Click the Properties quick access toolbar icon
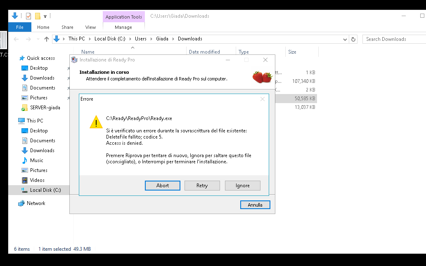The width and height of the screenshot is (426, 266). 28,16
